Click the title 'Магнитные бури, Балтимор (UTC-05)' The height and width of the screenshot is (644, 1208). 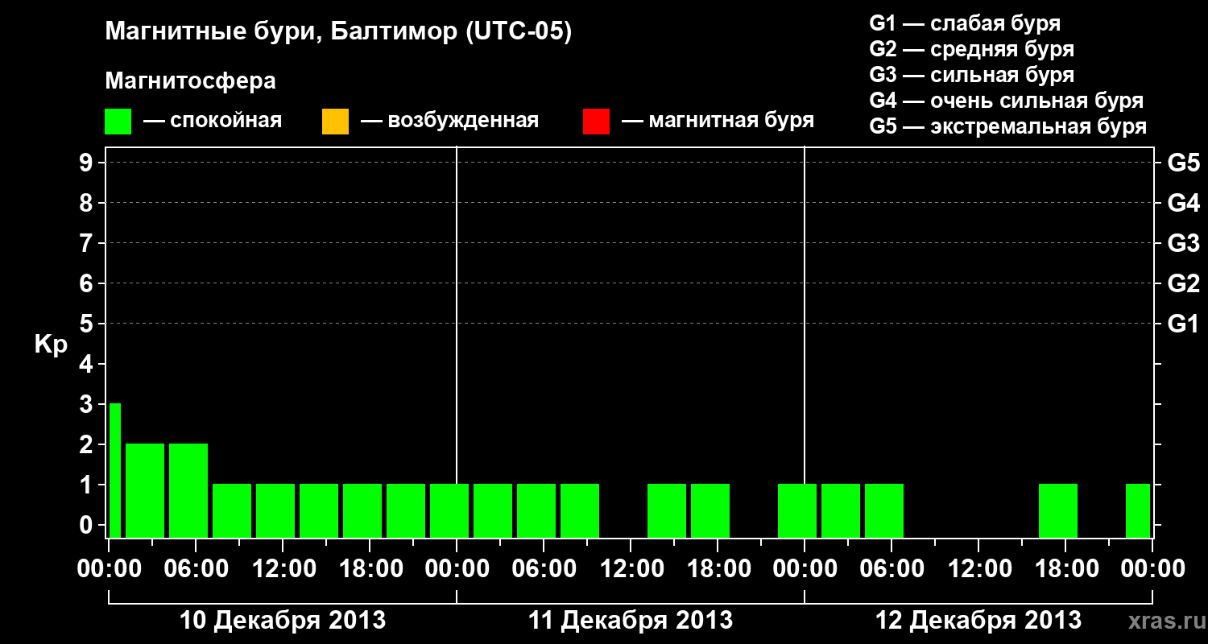338,33
